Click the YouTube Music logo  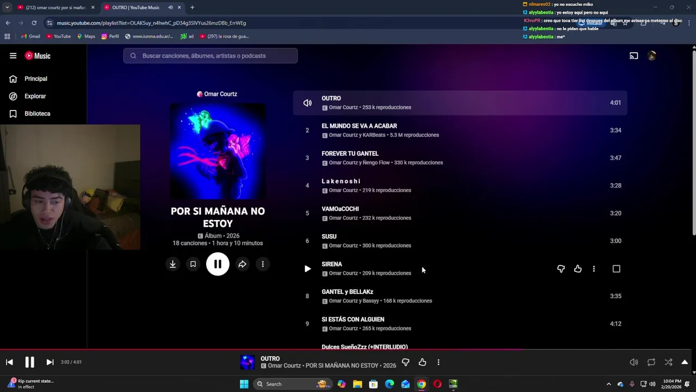pyautogui.click(x=38, y=56)
